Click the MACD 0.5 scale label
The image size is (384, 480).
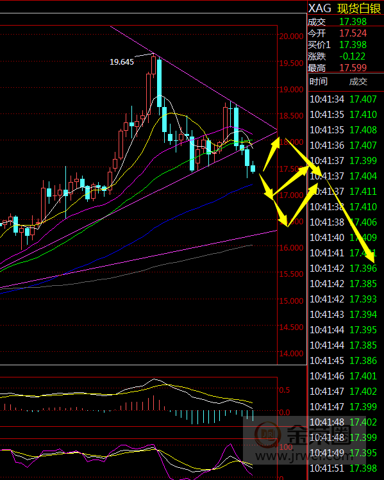284,390
